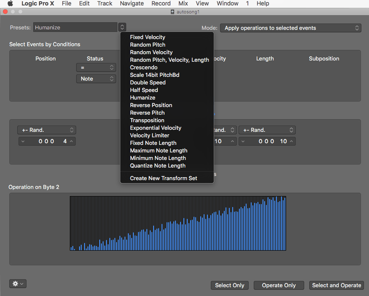This screenshot has height=296, width=369.
Task: Click the Position column header
Action: [46, 58]
